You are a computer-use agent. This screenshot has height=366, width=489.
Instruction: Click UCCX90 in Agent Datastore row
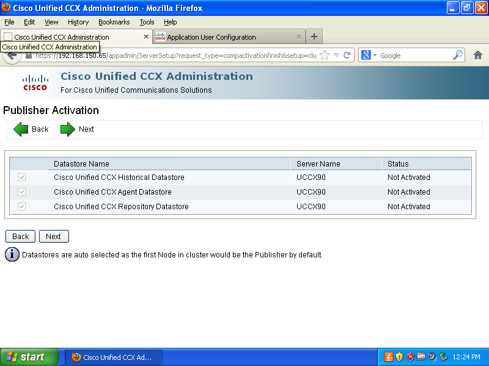311,192
